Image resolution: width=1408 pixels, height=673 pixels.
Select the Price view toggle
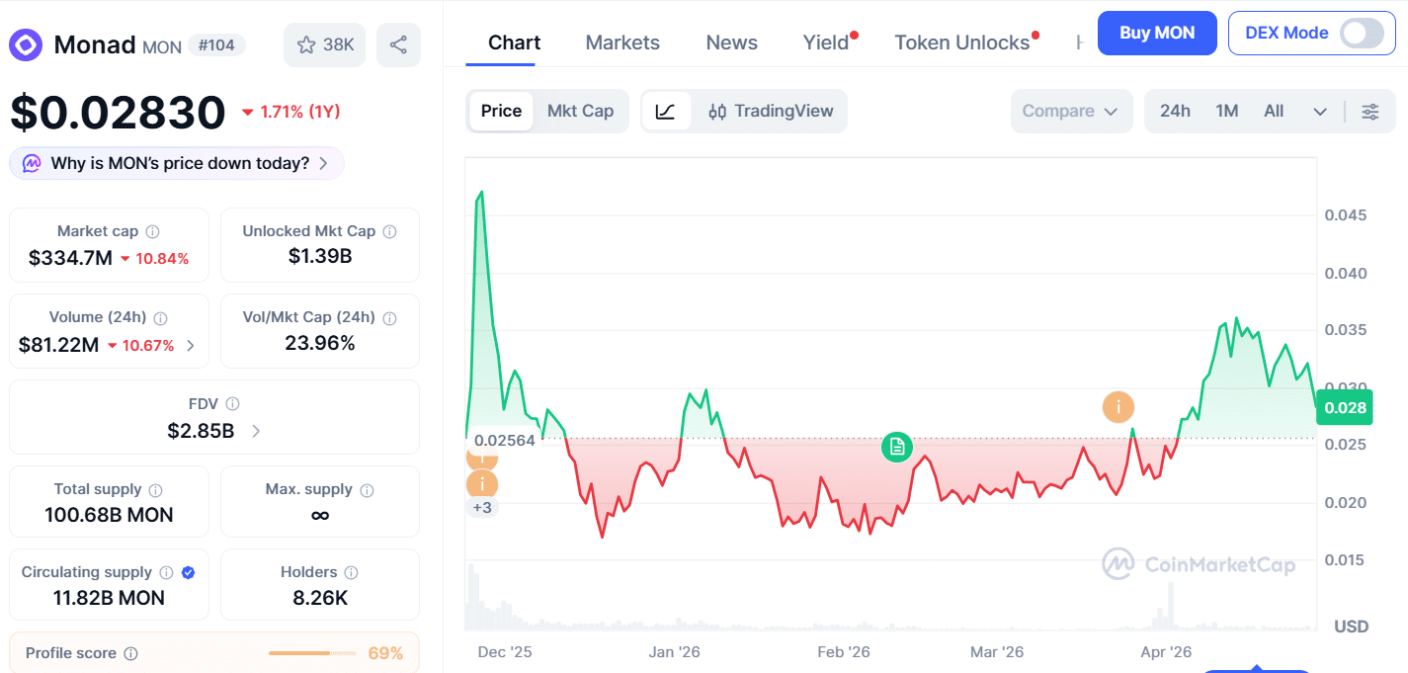[x=501, y=112]
